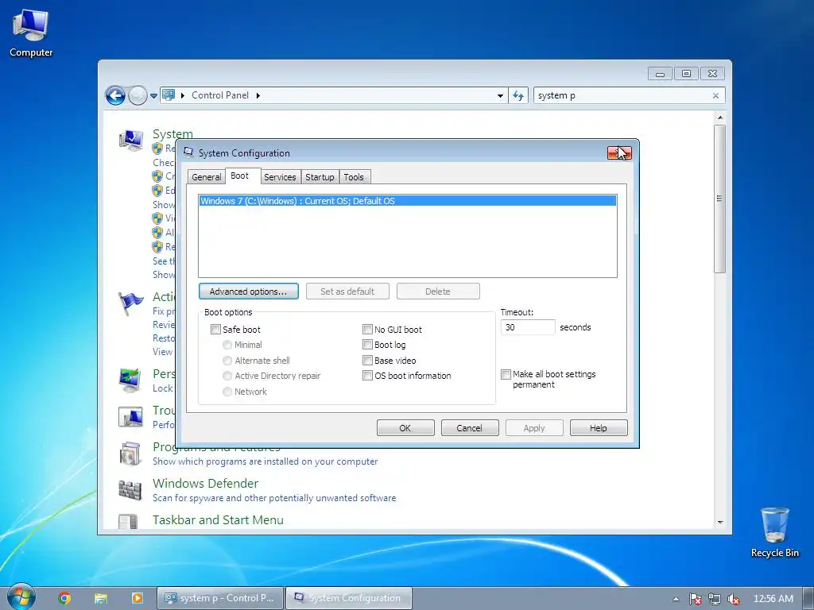This screenshot has width=814, height=610.
Task: Select Active Directory repair radio button
Action: (227, 376)
